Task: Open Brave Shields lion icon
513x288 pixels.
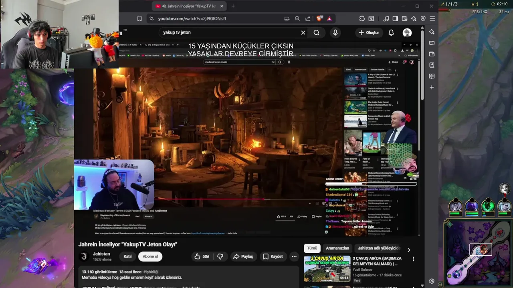Action: pyautogui.click(x=319, y=18)
